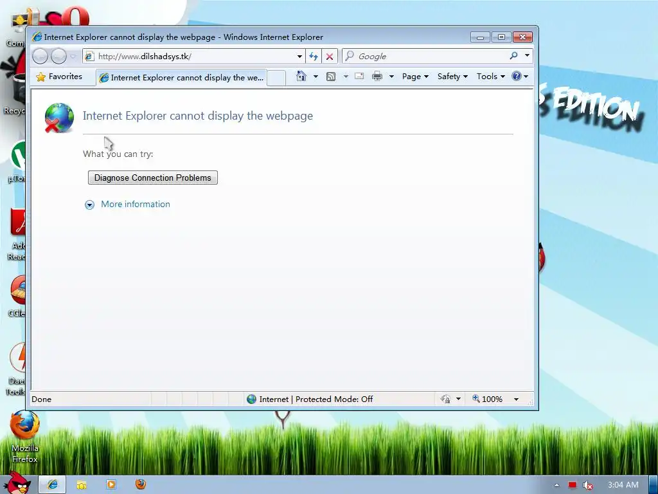Click the privacy report status bar icon

[446, 399]
